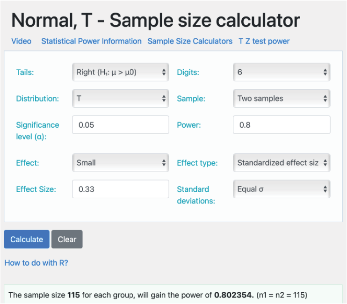
Task: Expand the Digits dropdown
Action: coord(281,72)
